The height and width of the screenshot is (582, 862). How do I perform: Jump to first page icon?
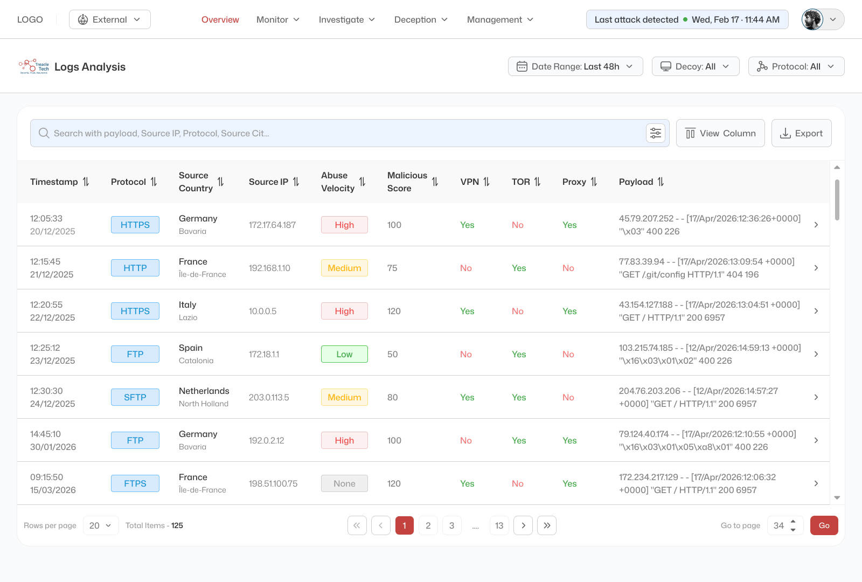357,525
